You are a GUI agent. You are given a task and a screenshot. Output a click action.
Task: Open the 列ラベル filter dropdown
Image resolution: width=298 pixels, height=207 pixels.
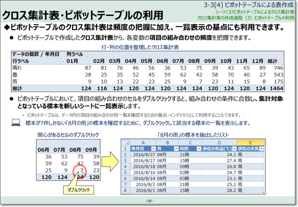click(89, 54)
